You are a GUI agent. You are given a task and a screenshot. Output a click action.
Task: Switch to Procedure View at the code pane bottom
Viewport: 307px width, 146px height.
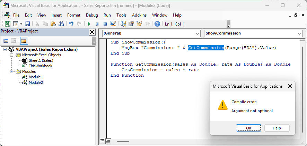click(102, 141)
